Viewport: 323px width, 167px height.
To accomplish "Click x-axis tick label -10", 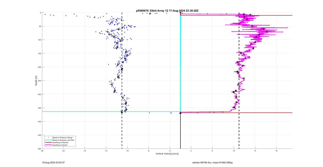I will pyautogui.click(x=127, y=151).
